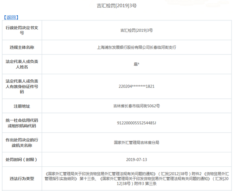Select the 有效身份证件号码 label cell
This screenshot has height=191, width=234.
[x=22, y=86]
